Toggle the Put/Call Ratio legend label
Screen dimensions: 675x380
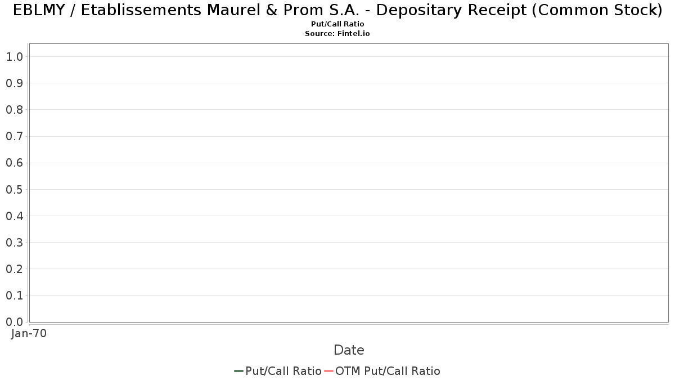(x=283, y=371)
